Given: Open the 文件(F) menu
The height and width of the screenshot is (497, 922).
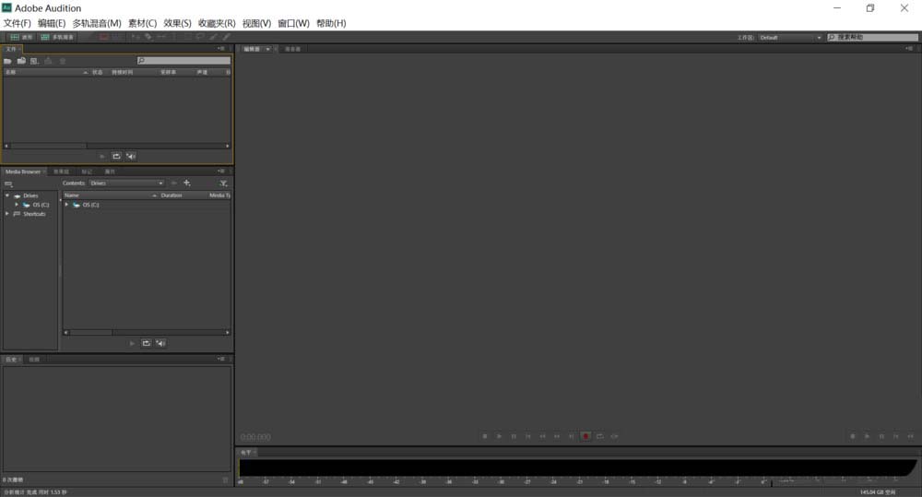Looking at the screenshot, I should pyautogui.click(x=17, y=23).
